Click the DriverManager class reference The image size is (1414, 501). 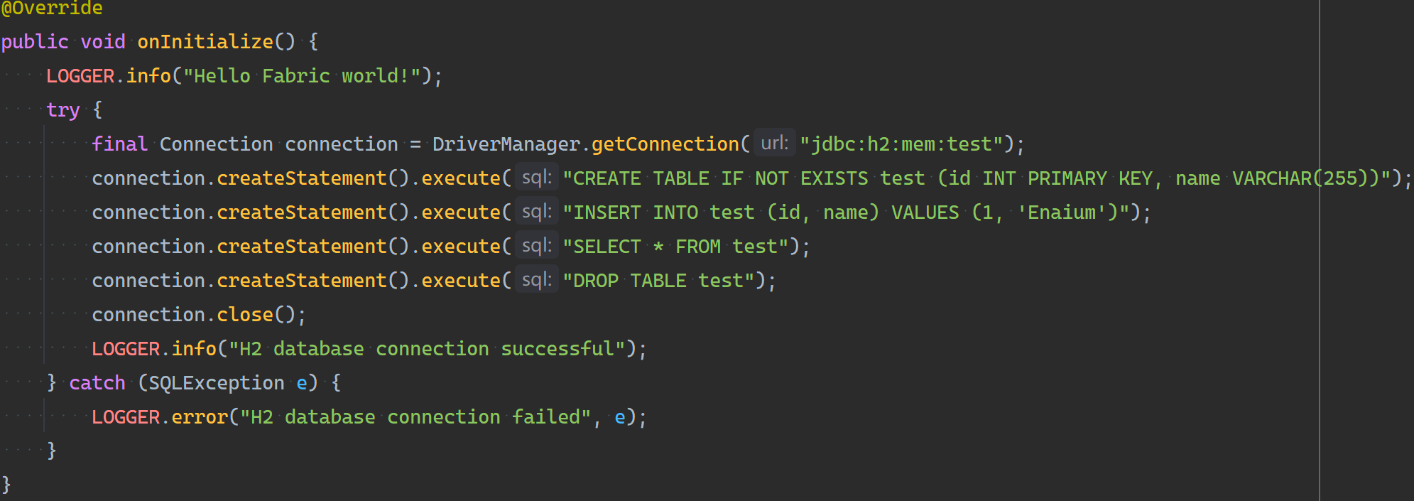506,144
